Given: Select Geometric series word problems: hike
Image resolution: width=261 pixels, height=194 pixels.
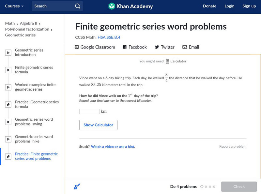Looking at the screenshot, I should pyautogui.click(x=34, y=139).
